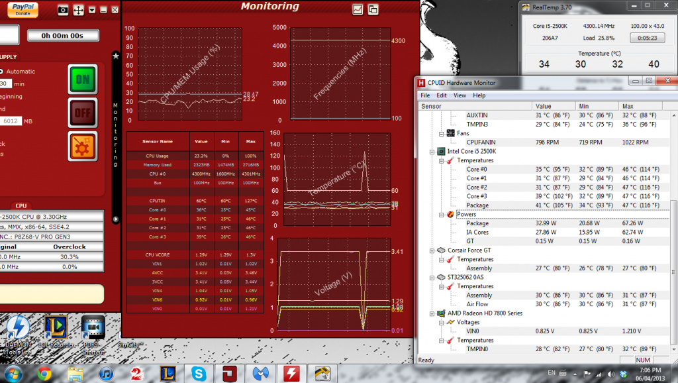678x383 pixels.
Task: Open the PDR9 Shortcut desktop icon
Action: pyautogui.click(x=93, y=335)
